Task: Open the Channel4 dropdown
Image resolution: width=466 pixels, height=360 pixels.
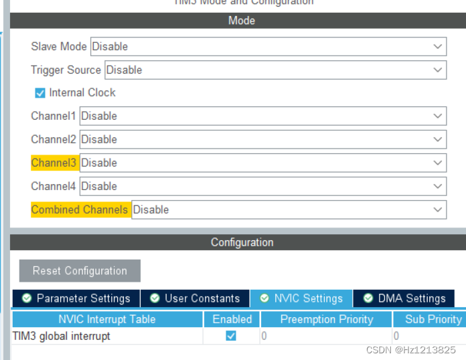Action: [263, 186]
